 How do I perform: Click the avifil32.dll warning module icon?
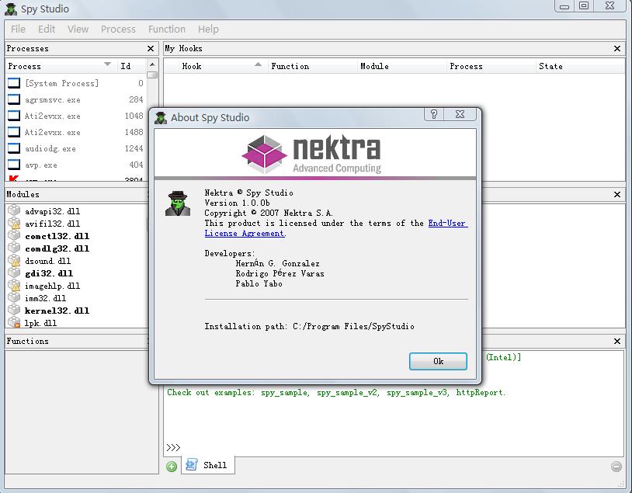point(14,223)
